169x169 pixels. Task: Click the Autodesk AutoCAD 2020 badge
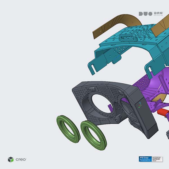pos(158,159)
